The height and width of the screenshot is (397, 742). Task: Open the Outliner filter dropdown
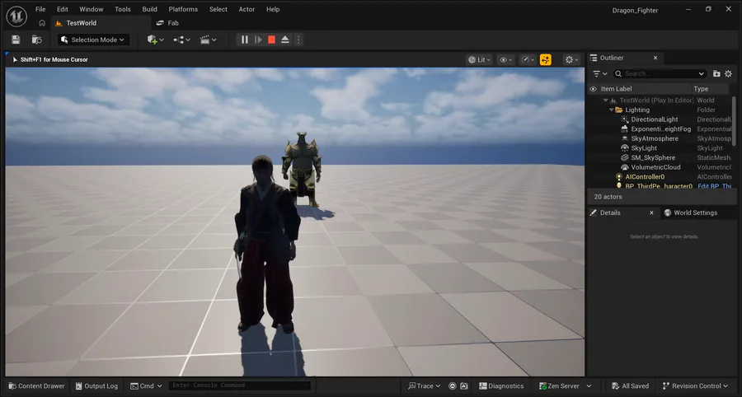tap(600, 74)
